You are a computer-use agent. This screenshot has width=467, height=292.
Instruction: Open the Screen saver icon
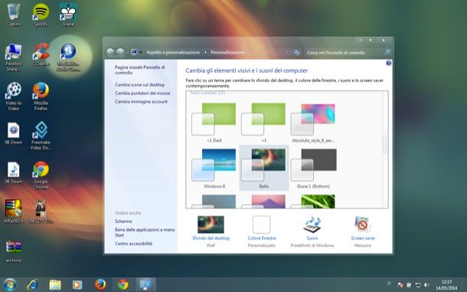pos(362,225)
